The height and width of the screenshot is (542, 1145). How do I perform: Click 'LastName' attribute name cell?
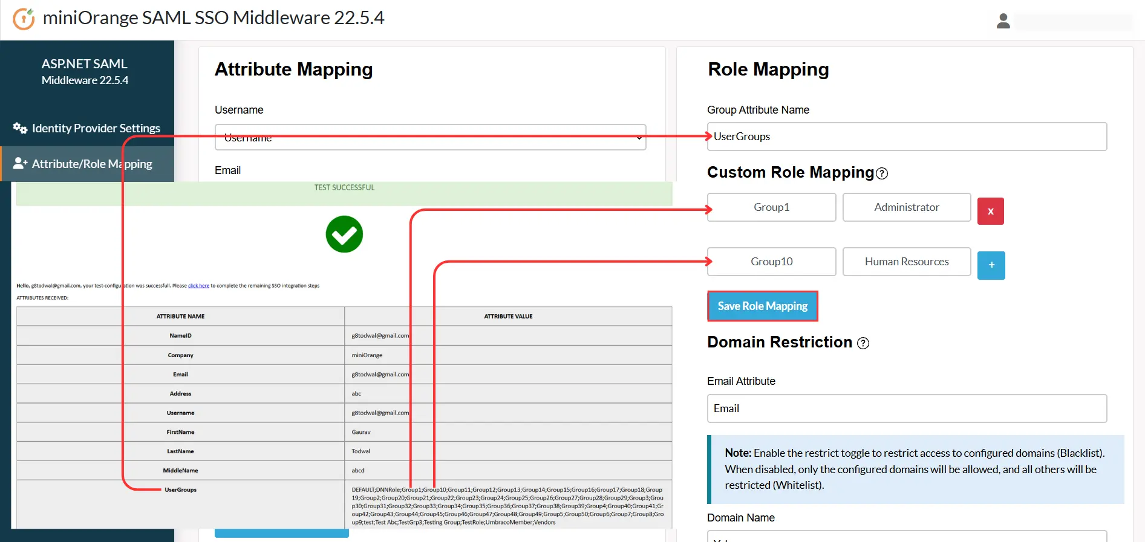(x=180, y=451)
